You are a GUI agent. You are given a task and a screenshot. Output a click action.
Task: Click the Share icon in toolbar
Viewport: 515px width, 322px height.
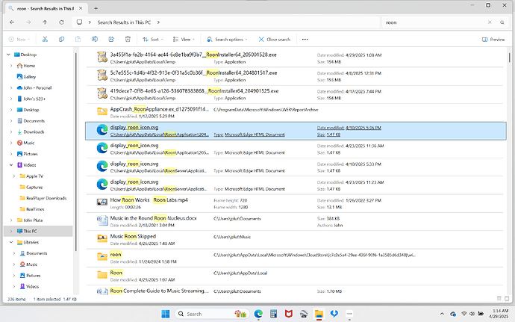[111, 39]
